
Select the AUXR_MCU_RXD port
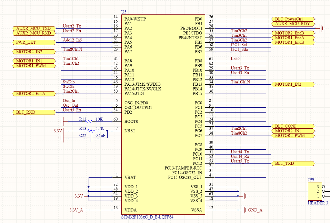(33, 33)
